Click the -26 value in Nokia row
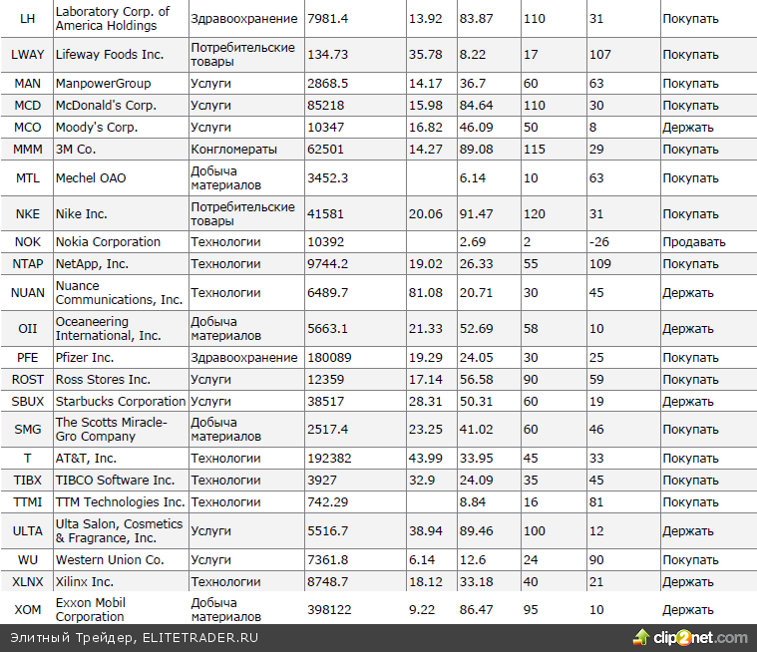 [x=599, y=242]
